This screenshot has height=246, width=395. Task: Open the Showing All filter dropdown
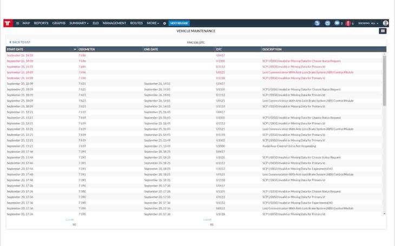pos(368,23)
